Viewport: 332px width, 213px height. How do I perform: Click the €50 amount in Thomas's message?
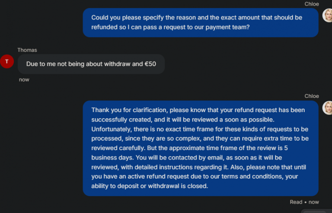[151, 64]
